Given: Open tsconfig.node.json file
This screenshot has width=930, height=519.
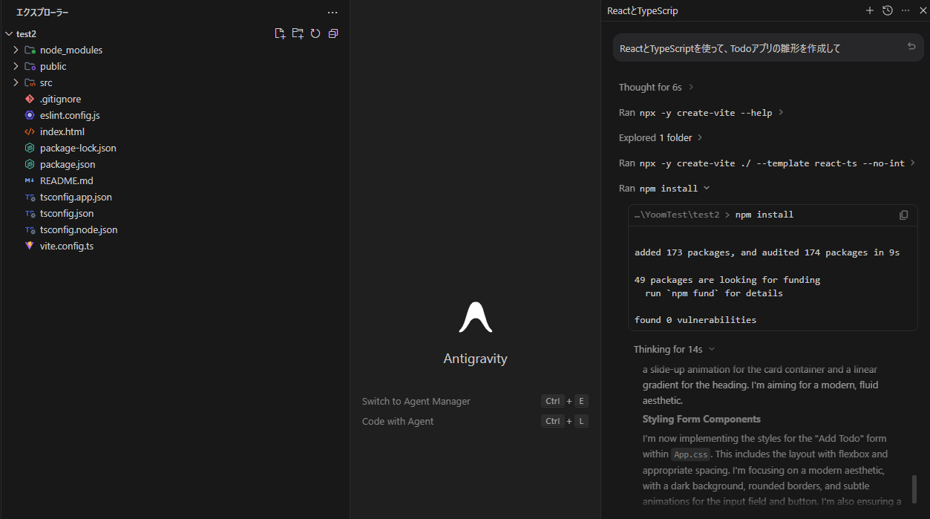Looking at the screenshot, I should [x=79, y=229].
